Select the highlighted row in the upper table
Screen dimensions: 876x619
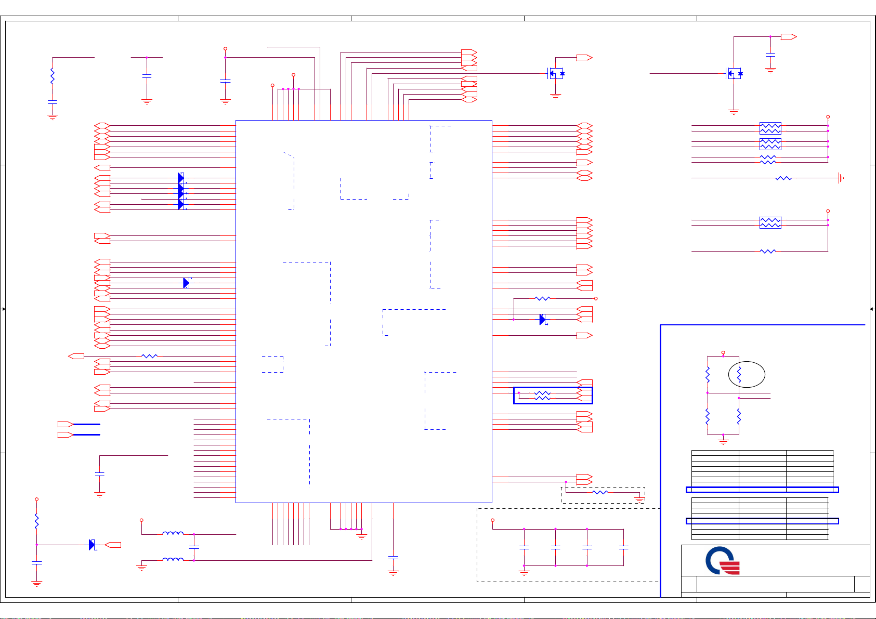point(762,490)
